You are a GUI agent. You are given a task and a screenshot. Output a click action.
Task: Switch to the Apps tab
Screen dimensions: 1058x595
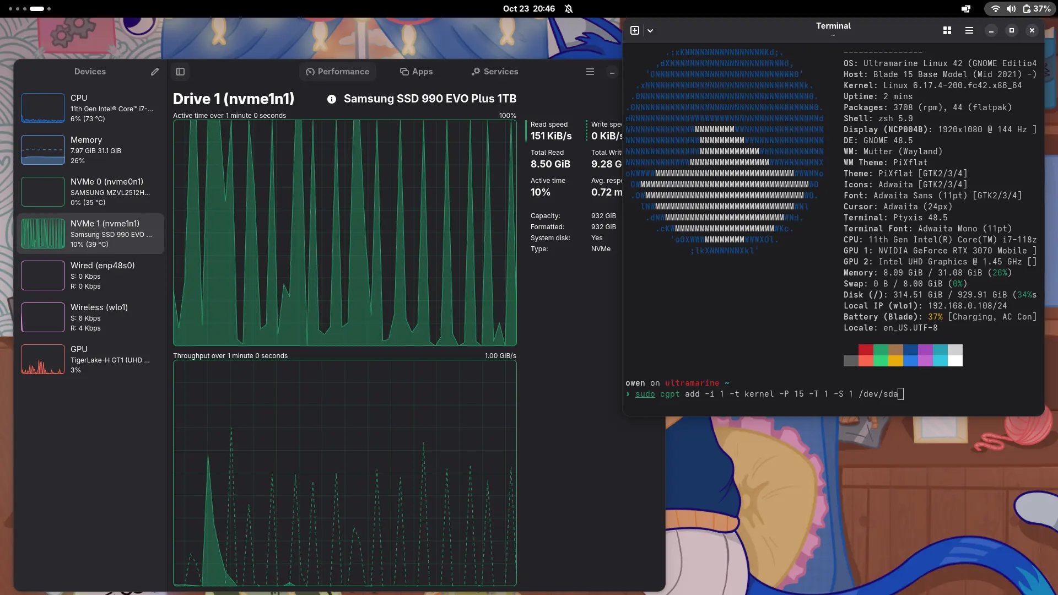[x=416, y=72]
